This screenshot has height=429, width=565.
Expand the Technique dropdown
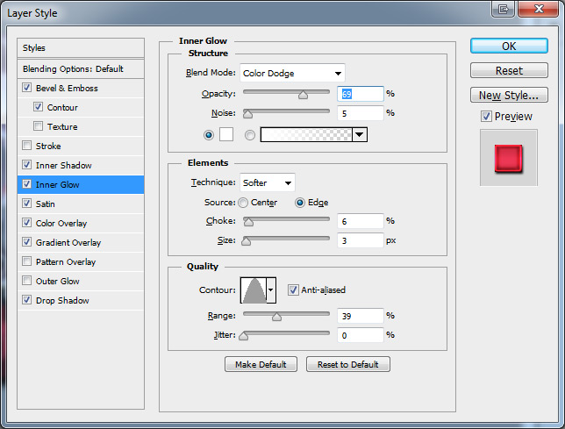[x=268, y=182]
